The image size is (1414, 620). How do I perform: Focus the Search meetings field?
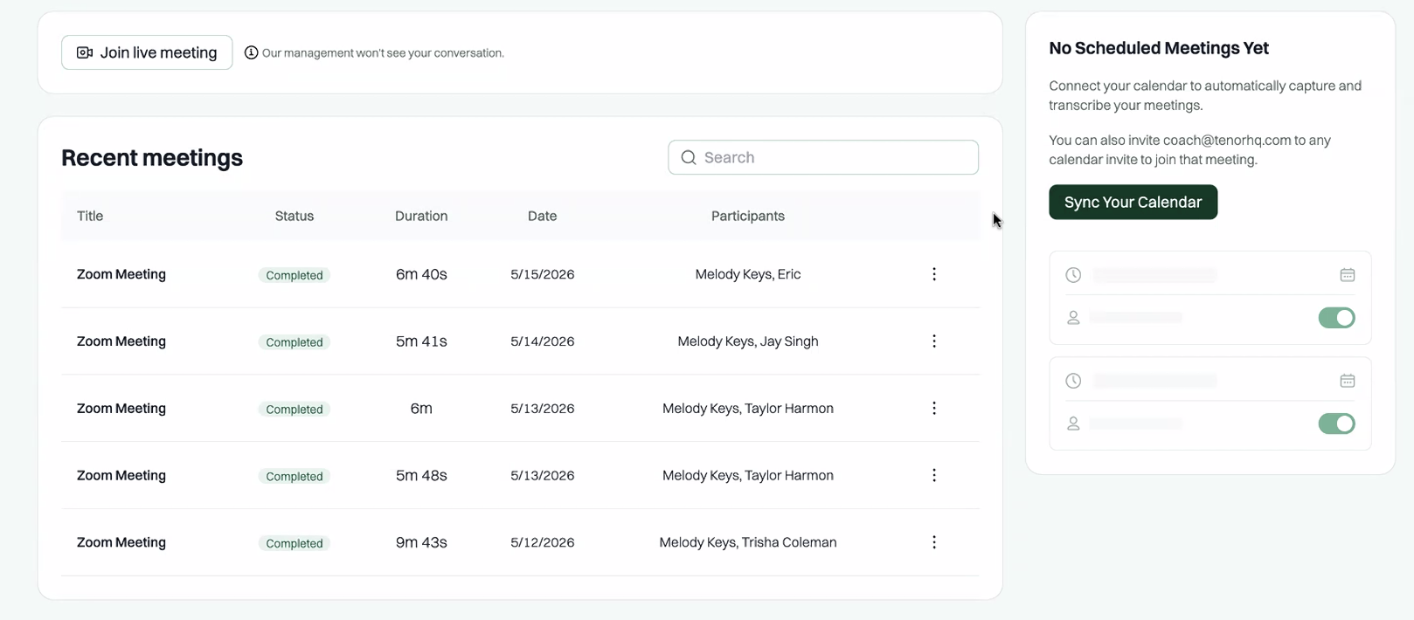pos(823,157)
